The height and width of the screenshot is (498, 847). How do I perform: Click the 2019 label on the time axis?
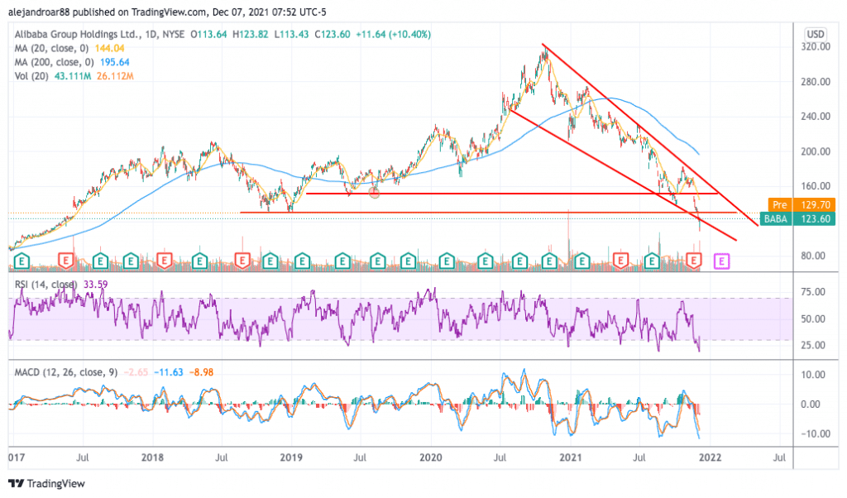(x=291, y=457)
